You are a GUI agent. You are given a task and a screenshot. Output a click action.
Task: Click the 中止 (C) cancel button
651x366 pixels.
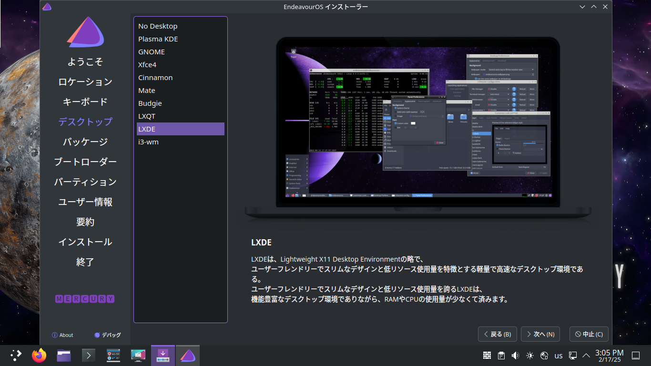coord(589,334)
